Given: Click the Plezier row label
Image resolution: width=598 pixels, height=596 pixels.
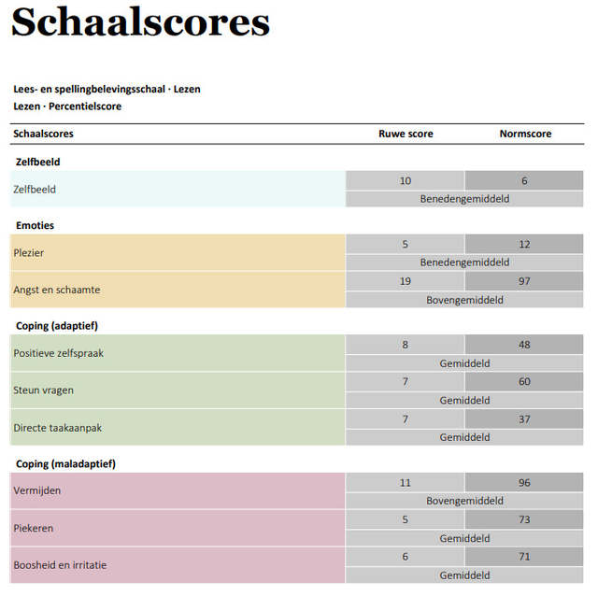Looking at the screenshot, I should coord(29,253).
